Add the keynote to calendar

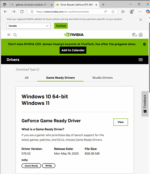73,50
